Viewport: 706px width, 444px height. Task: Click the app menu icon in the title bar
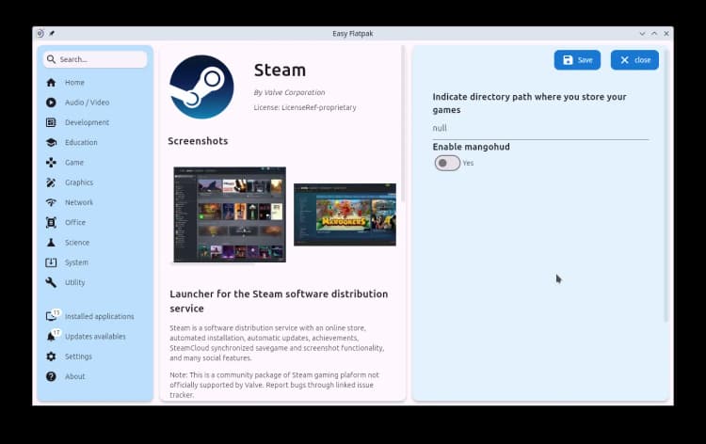[x=40, y=33]
